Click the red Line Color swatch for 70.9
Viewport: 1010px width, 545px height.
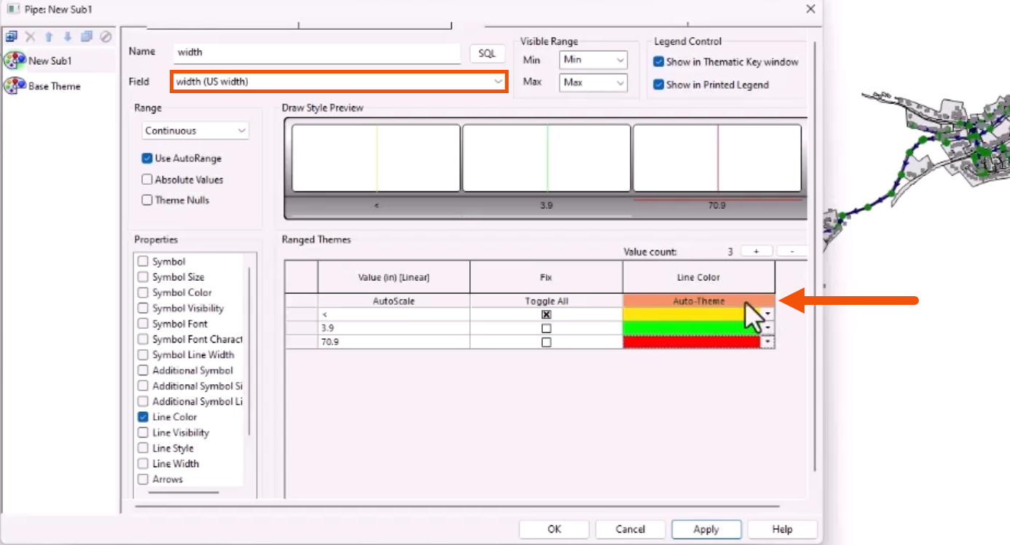(x=692, y=342)
